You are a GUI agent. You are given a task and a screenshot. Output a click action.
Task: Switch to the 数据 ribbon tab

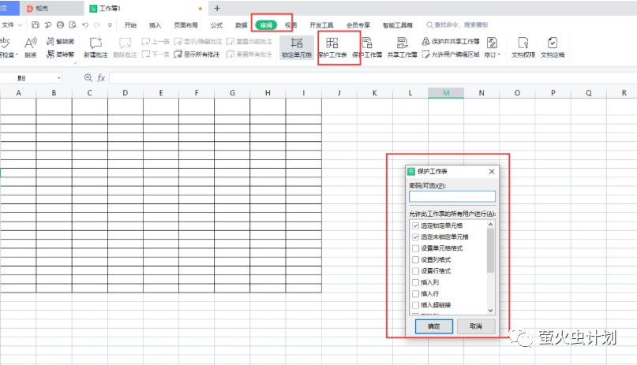pyautogui.click(x=242, y=25)
